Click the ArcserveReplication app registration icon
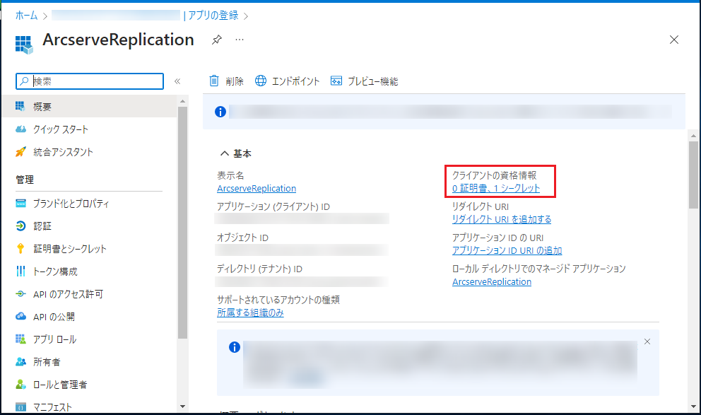 pyautogui.click(x=24, y=45)
